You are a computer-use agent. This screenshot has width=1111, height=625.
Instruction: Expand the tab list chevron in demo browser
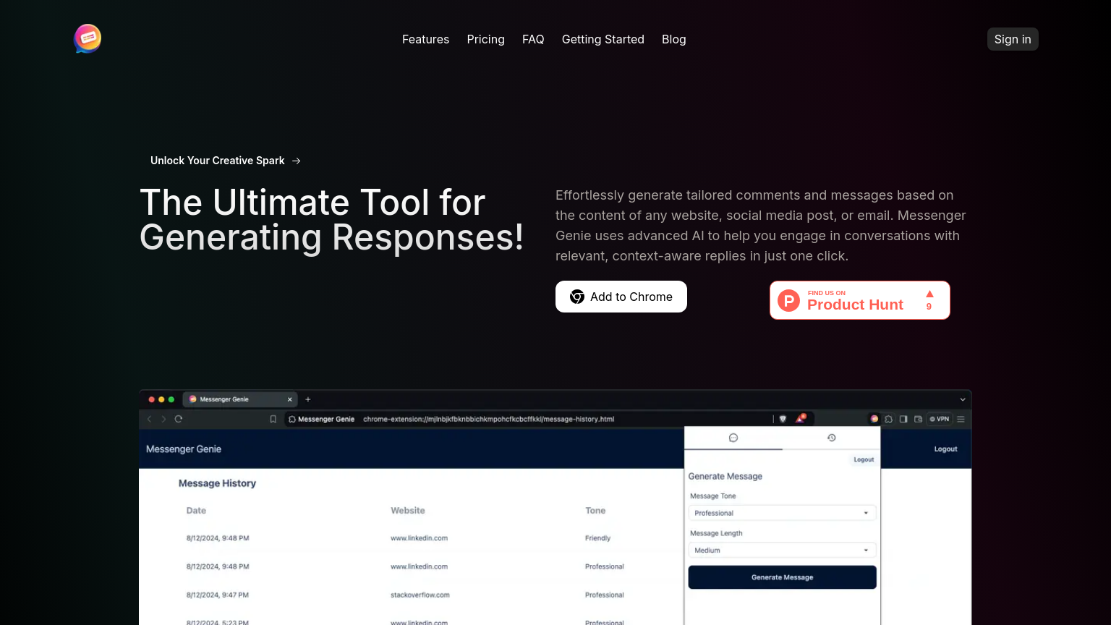pyautogui.click(x=962, y=399)
